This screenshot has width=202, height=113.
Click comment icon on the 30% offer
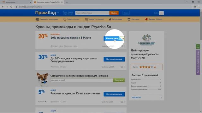pos(122,67)
